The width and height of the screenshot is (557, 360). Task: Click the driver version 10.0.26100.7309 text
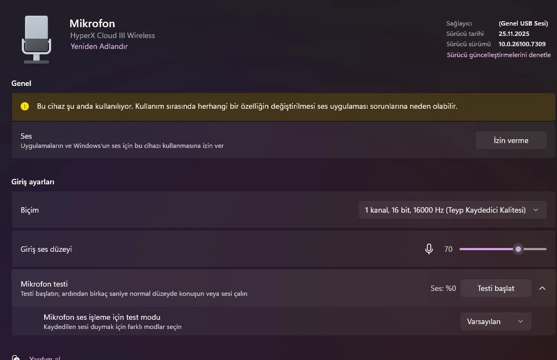pyautogui.click(x=522, y=44)
